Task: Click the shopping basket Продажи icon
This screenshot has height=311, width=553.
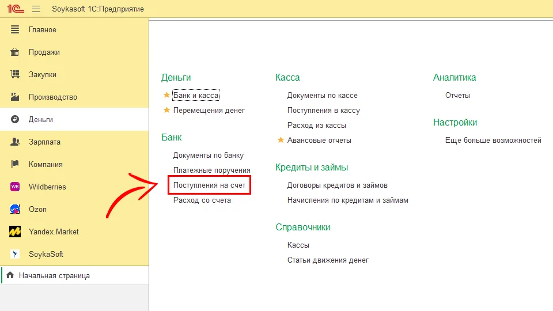Action: 16,52
